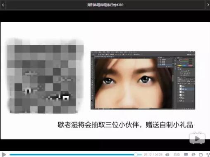Click the video title ending in #389
Viewport: 210px width, 157px height.
pos(105,5)
